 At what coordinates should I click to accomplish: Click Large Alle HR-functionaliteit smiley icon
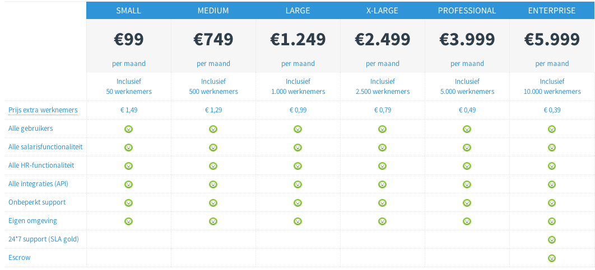(x=298, y=166)
